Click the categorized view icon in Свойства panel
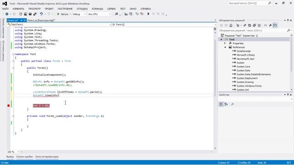This screenshot has width=294, height=165. pos(221,104)
